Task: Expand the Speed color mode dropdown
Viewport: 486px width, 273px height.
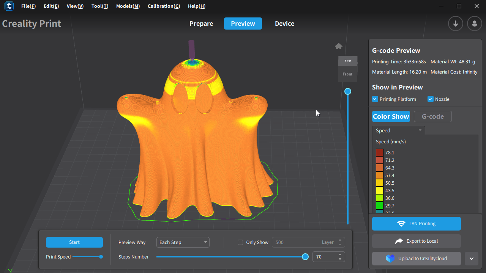Action: 399,130
